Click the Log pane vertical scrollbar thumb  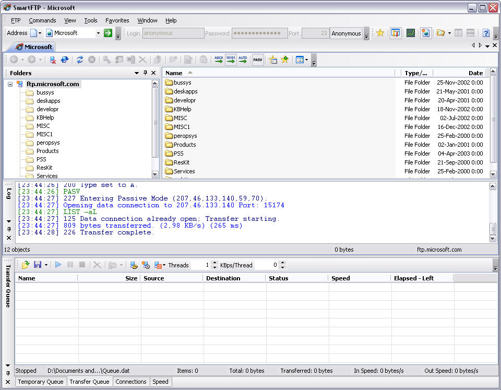[x=493, y=229]
